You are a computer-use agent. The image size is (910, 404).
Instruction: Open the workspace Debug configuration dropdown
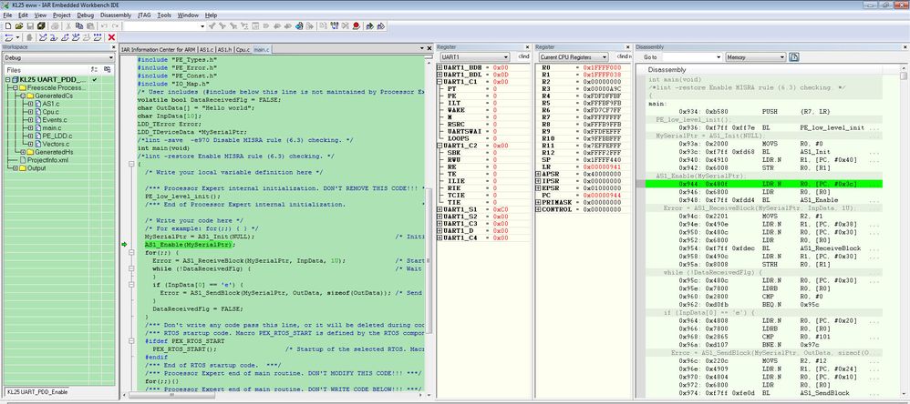[x=111, y=58]
